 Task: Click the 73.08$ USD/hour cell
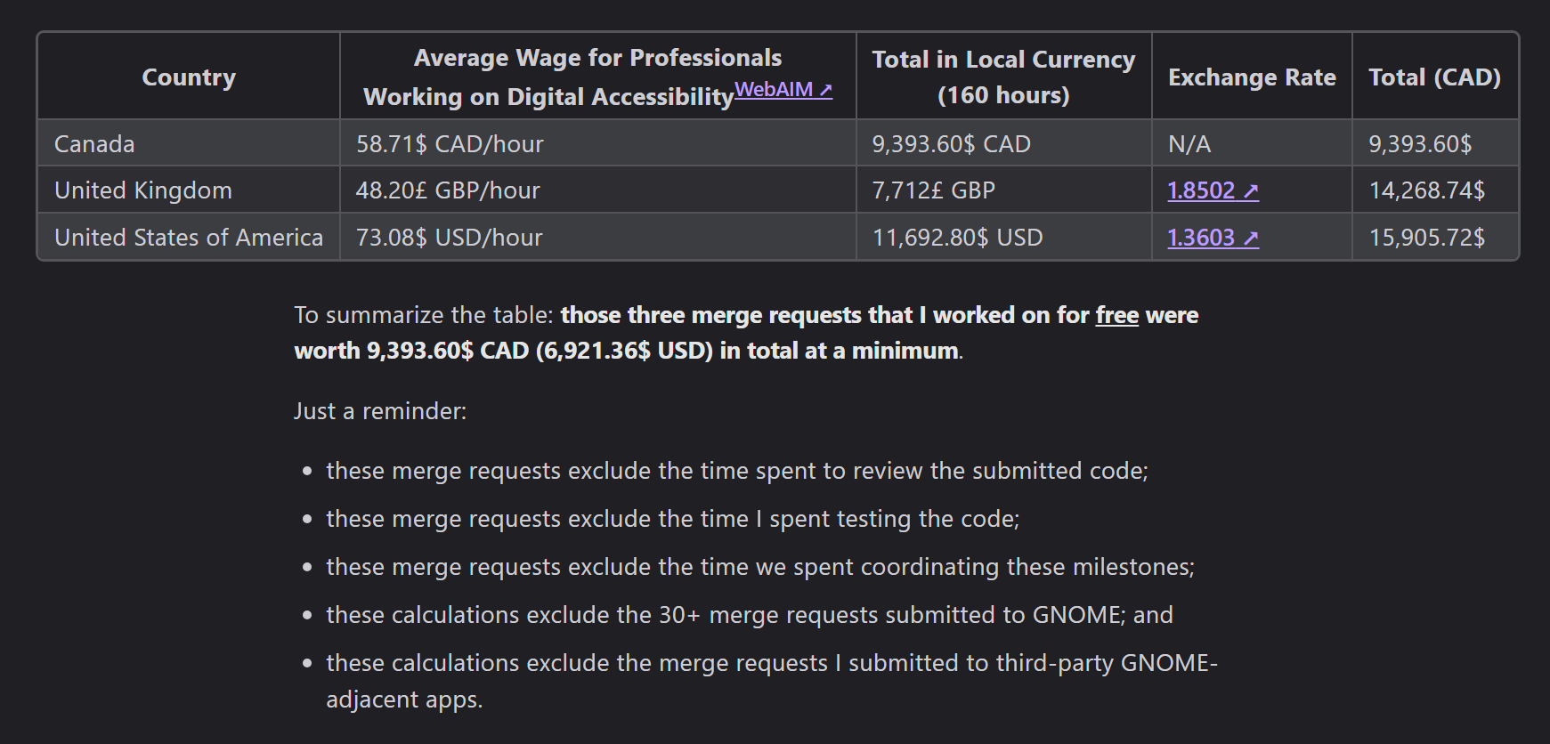pos(597,237)
